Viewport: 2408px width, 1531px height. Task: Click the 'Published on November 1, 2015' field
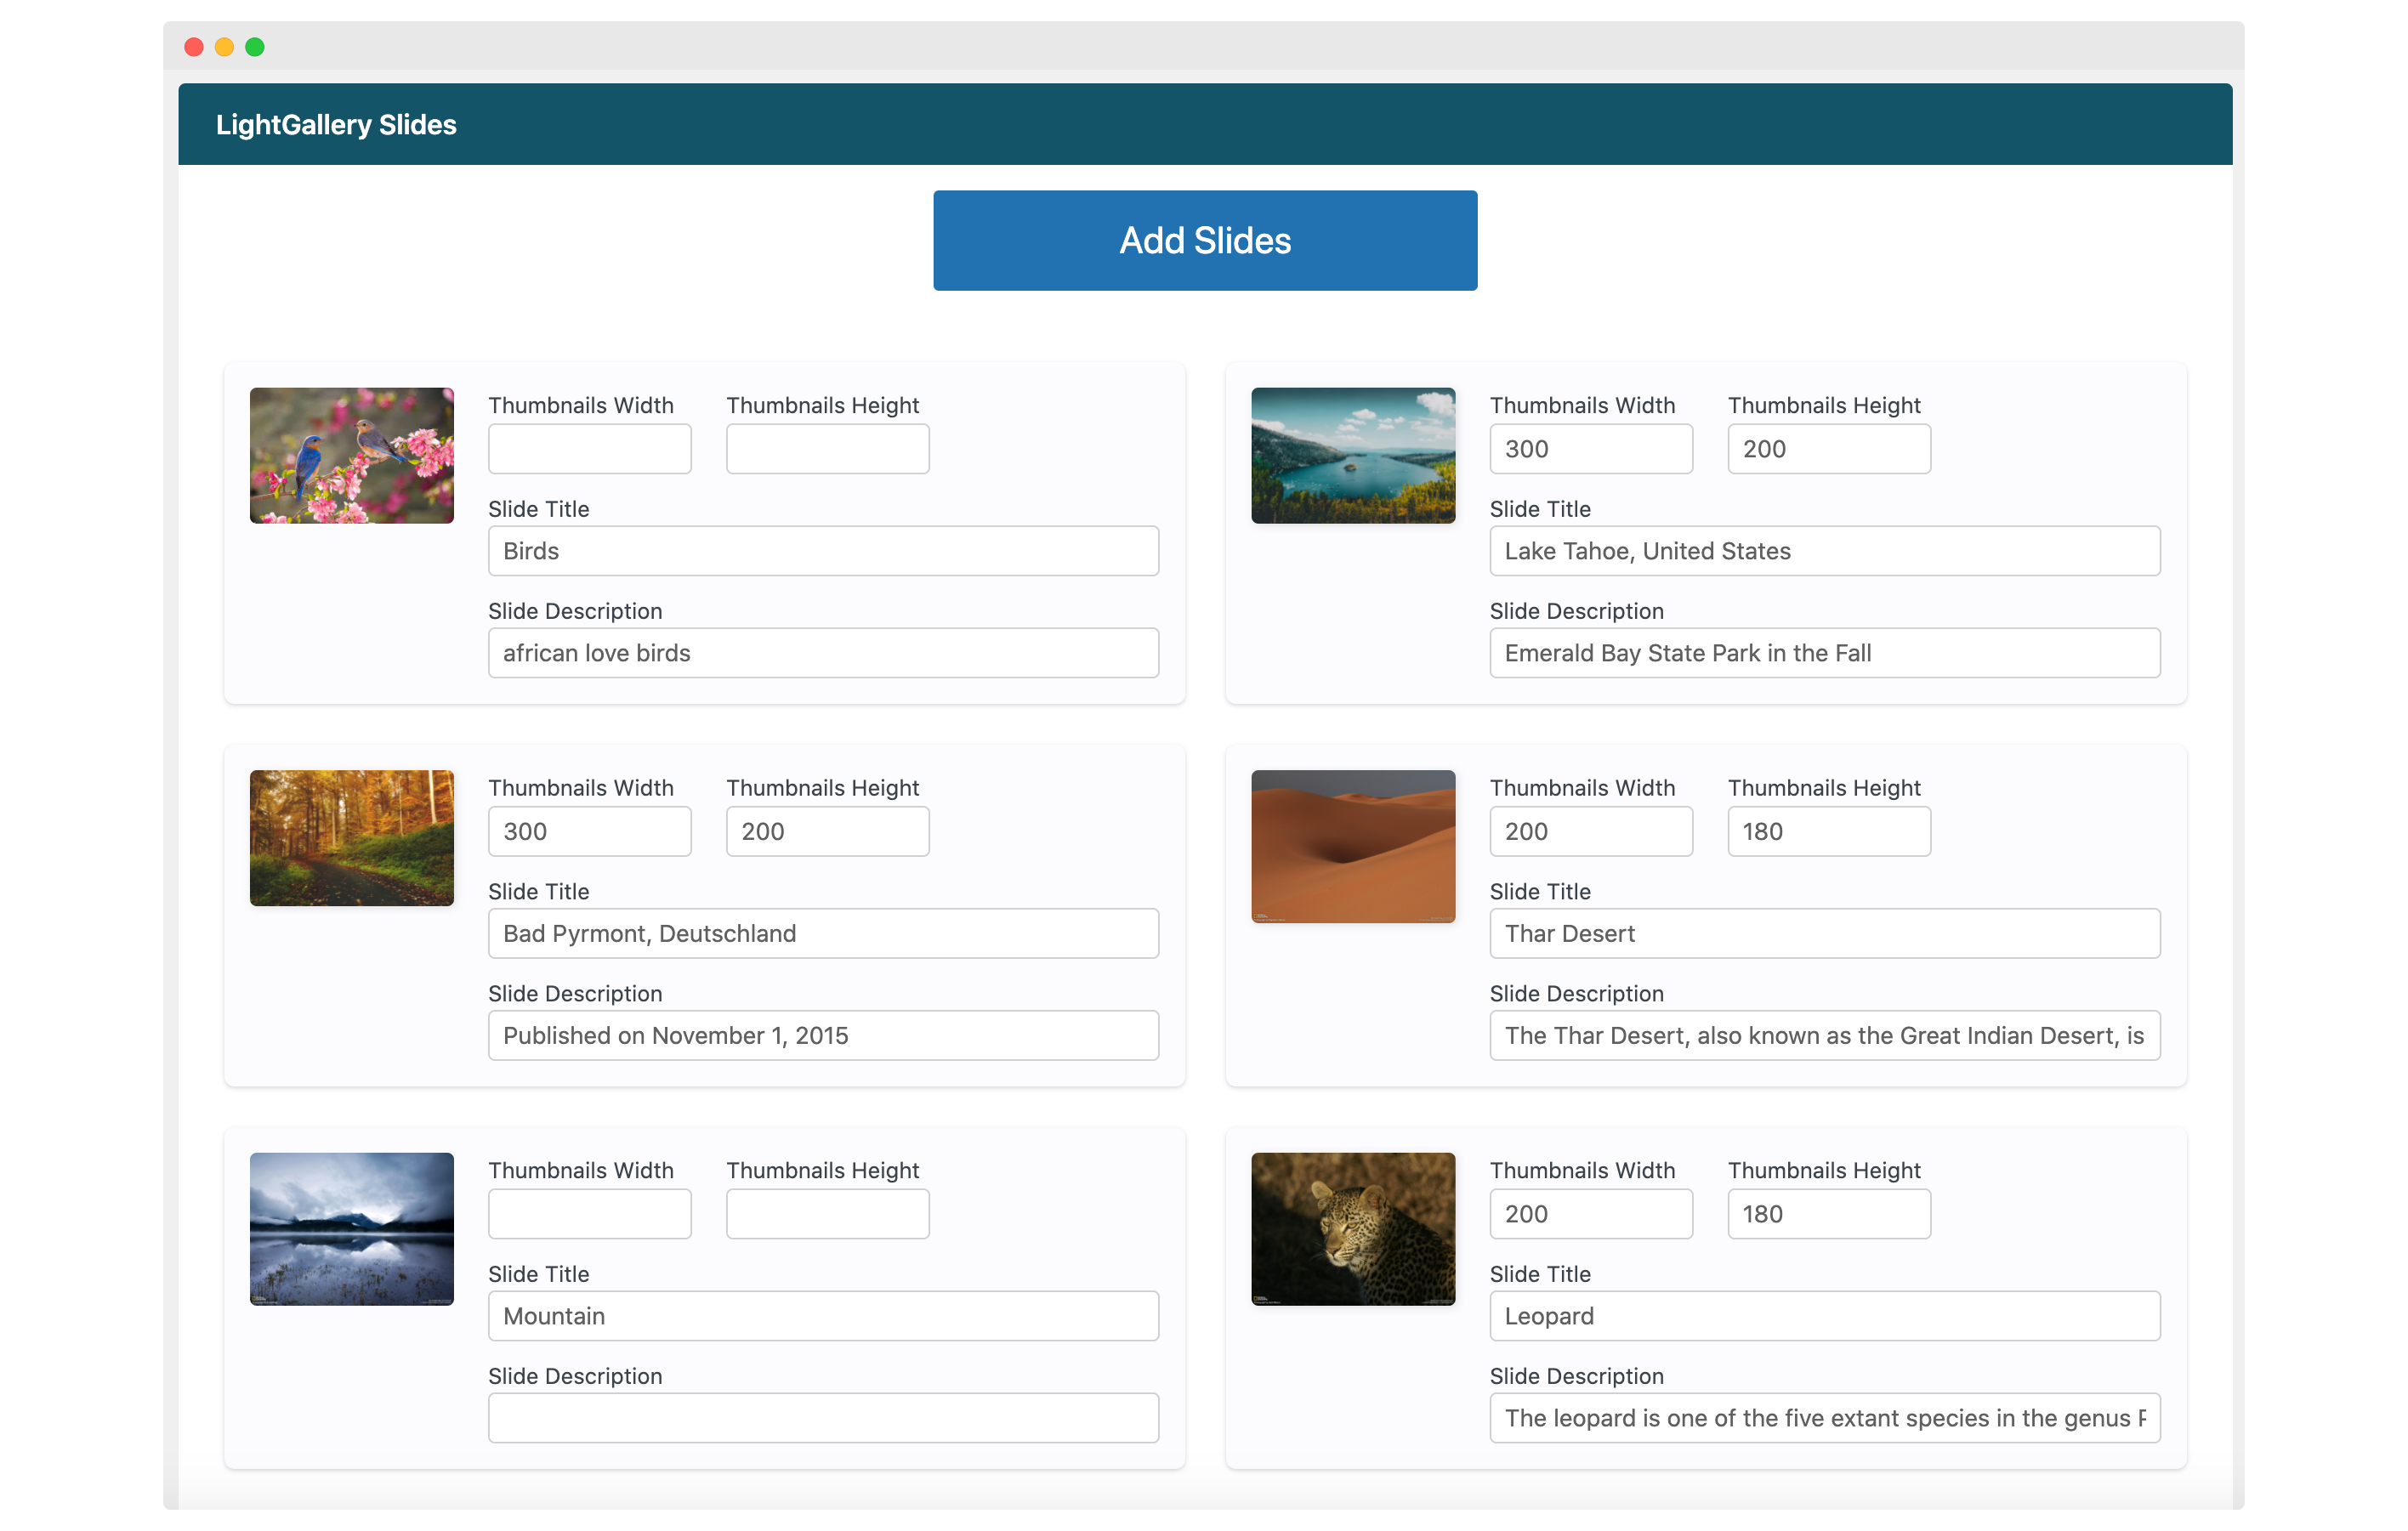pyautogui.click(x=822, y=1035)
